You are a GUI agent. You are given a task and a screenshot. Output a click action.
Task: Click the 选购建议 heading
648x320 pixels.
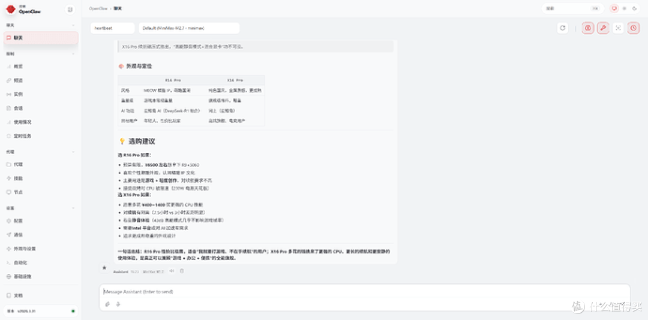[142, 141]
